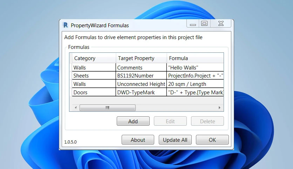Screen dimensions: 293x169
Task: Maximize the PropertyWizard Formulas window
Action: (x=204, y=24)
